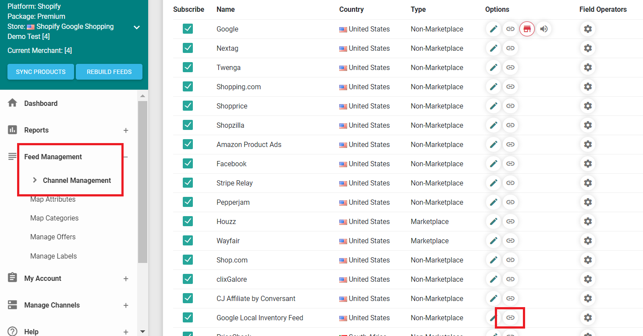Click the REBUILD FEEDS button

pos(109,72)
